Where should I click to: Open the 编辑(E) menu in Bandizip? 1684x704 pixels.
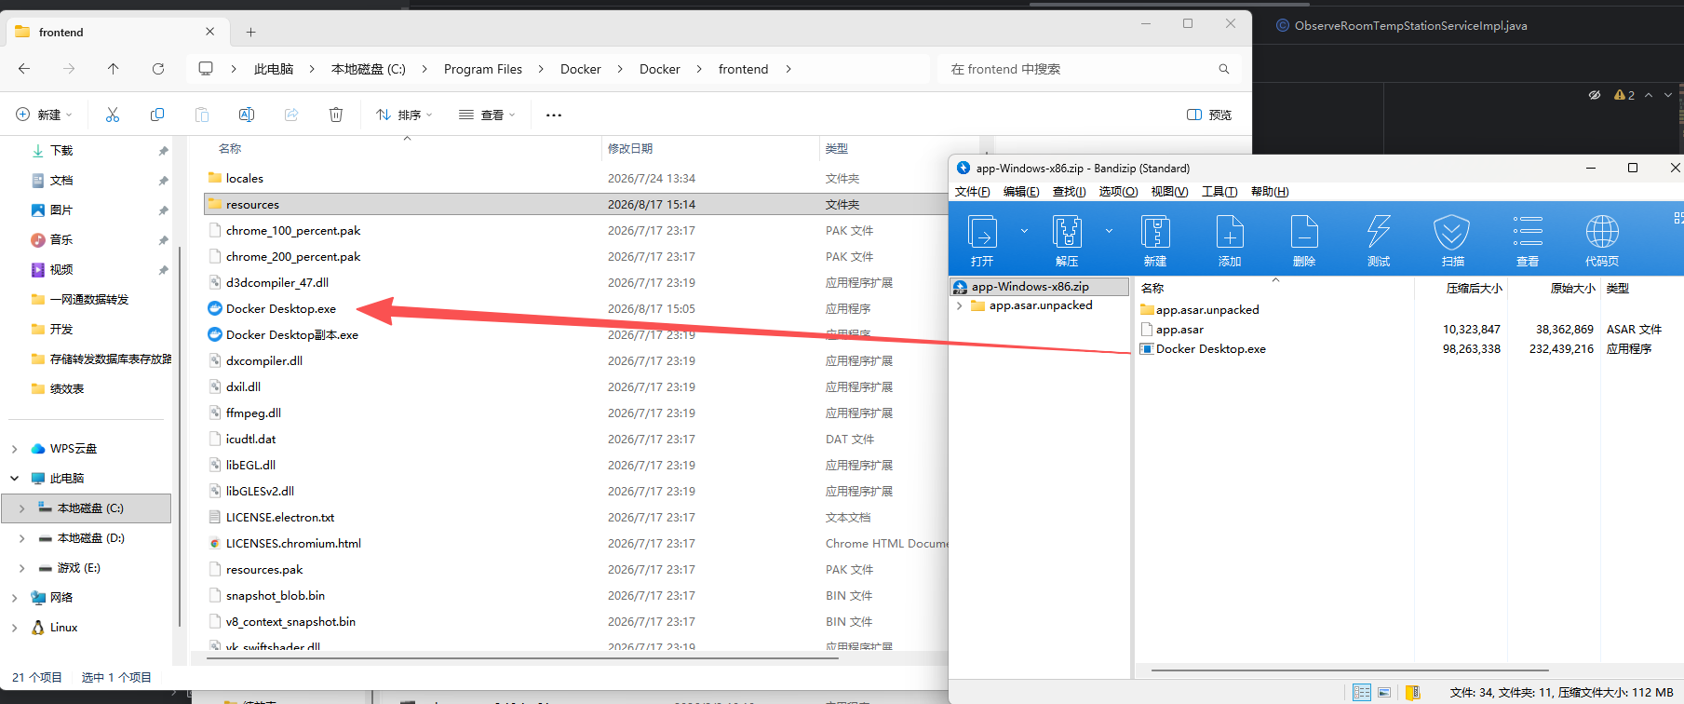(x=1021, y=191)
